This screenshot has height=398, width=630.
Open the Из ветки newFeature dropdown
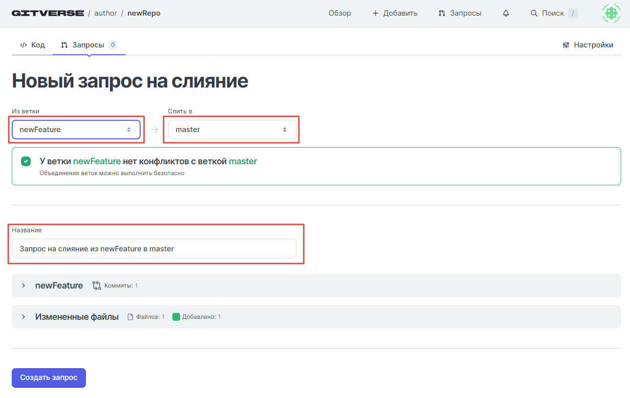76,130
